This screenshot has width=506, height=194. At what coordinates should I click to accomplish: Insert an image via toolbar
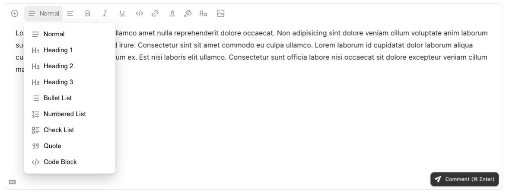click(220, 13)
